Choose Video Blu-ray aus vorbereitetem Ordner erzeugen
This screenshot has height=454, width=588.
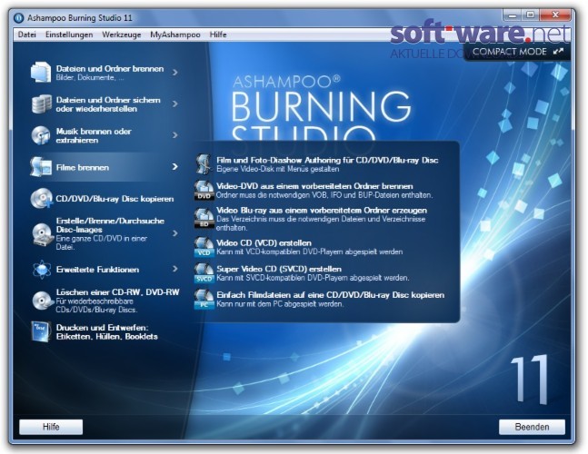pos(322,210)
